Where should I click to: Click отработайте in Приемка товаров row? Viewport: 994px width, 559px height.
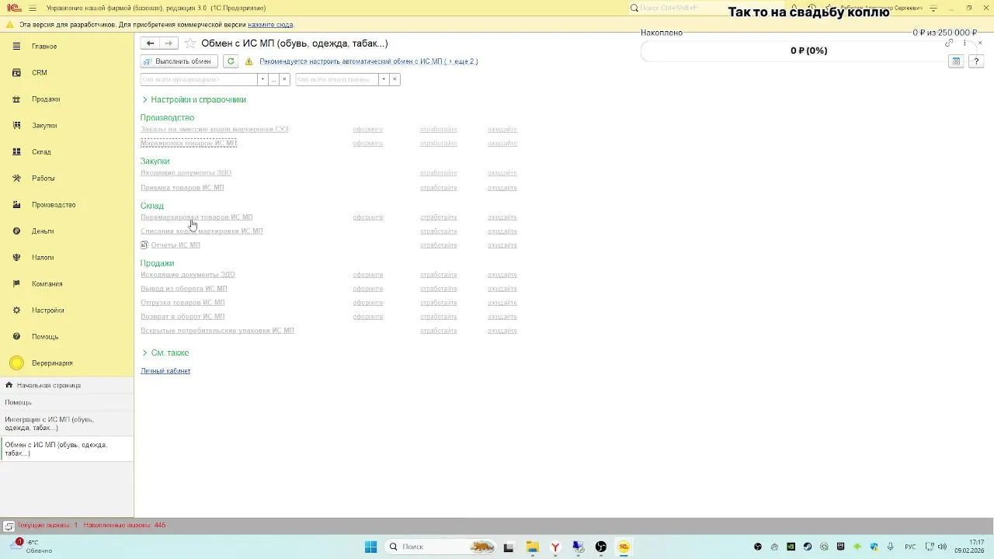coord(439,188)
